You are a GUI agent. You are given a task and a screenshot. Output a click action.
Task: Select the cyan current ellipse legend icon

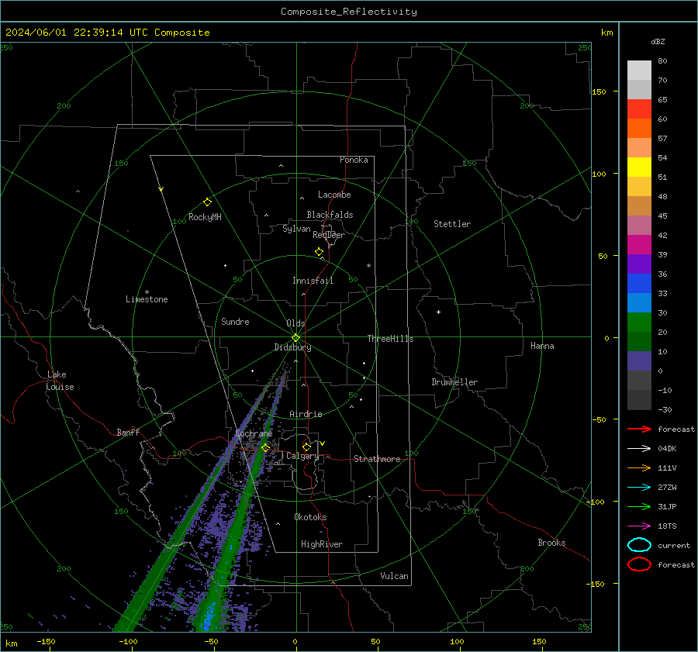(x=639, y=545)
